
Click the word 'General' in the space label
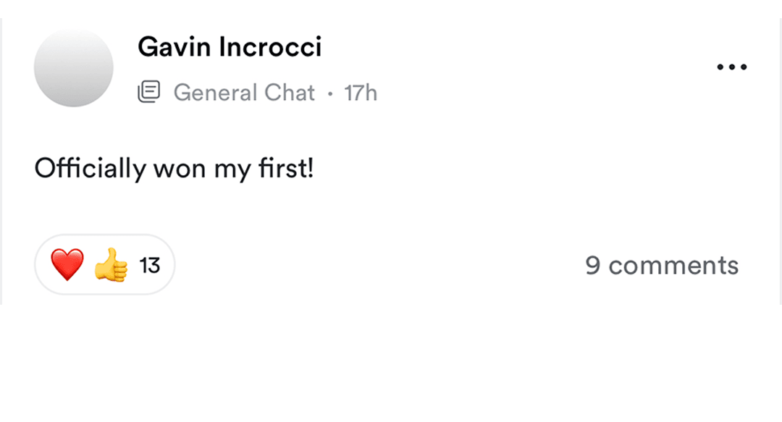tap(216, 93)
